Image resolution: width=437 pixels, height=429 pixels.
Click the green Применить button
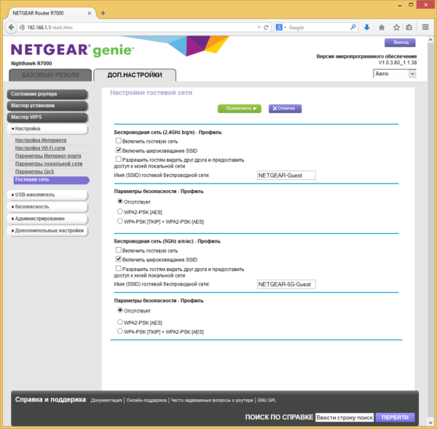click(x=240, y=109)
